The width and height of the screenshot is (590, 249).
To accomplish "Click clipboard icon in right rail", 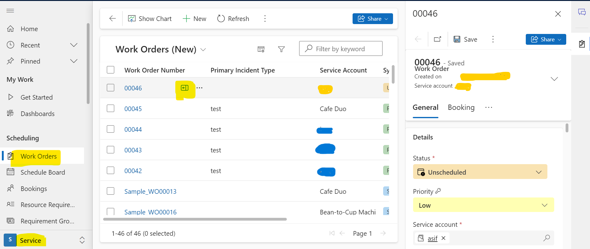I will 582,44.
